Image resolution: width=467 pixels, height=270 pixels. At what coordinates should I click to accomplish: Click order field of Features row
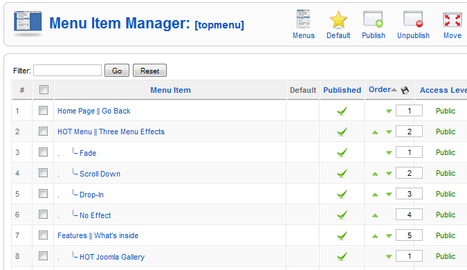click(409, 235)
